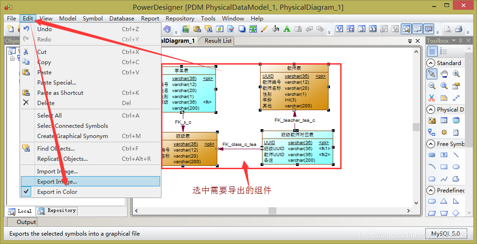This screenshot has height=244, width=477.
Task: Select the Table tool
Action: (x=444, y=120)
